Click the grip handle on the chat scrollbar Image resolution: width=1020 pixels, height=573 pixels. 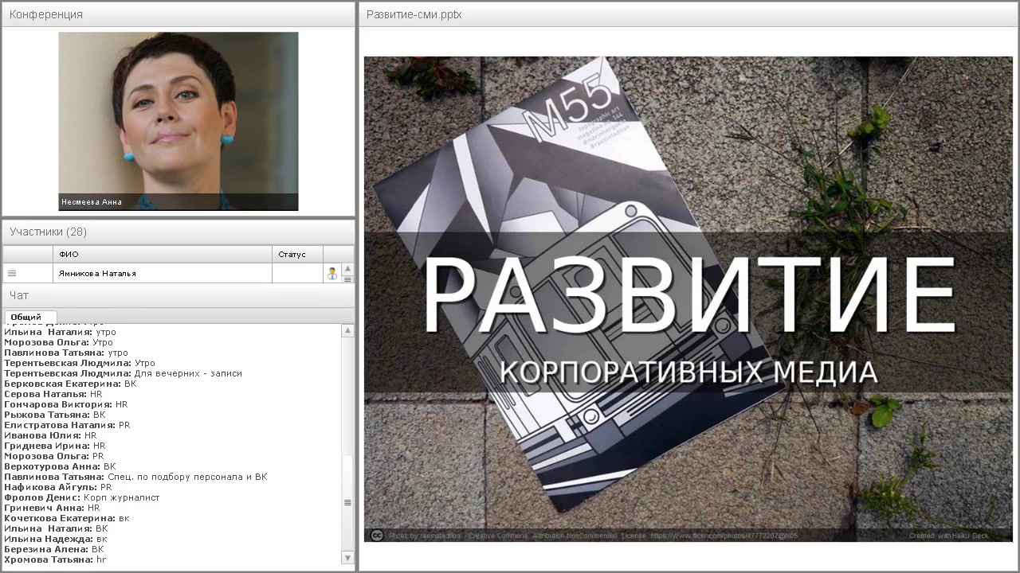[347, 502]
